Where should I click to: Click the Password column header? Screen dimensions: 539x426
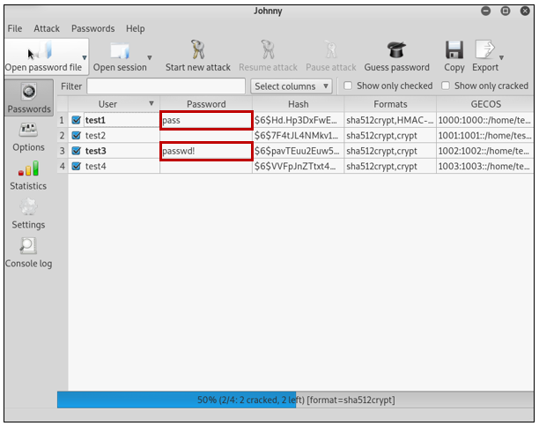tap(206, 104)
